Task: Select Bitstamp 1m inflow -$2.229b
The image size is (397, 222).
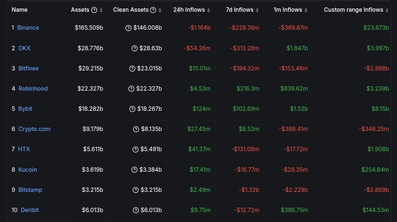Action: point(295,190)
